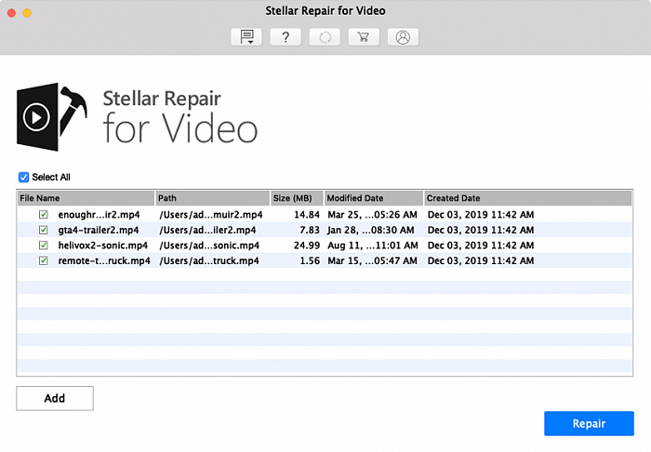Click the 24.99 size value
651x452 pixels.
pyautogui.click(x=307, y=246)
